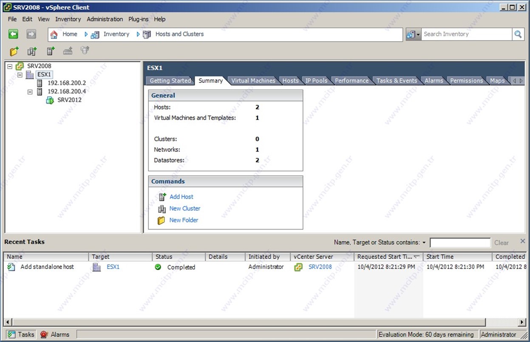Click host icon for 192.168.200.4
Viewport: 530px width, 342px height.
[40, 92]
